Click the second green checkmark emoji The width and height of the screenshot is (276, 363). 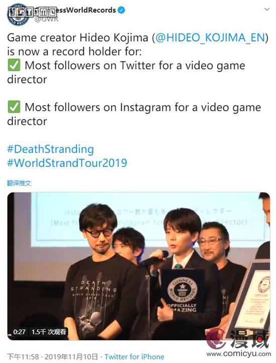[14, 107]
